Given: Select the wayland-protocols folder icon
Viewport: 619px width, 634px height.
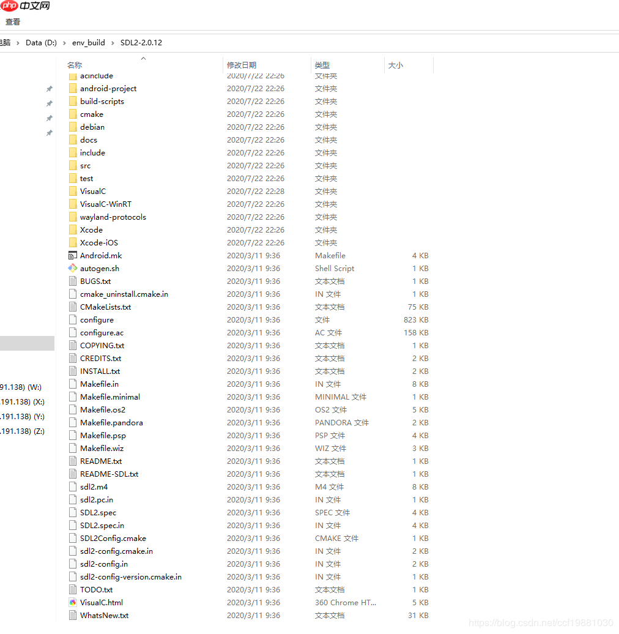Looking at the screenshot, I should 73,217.
